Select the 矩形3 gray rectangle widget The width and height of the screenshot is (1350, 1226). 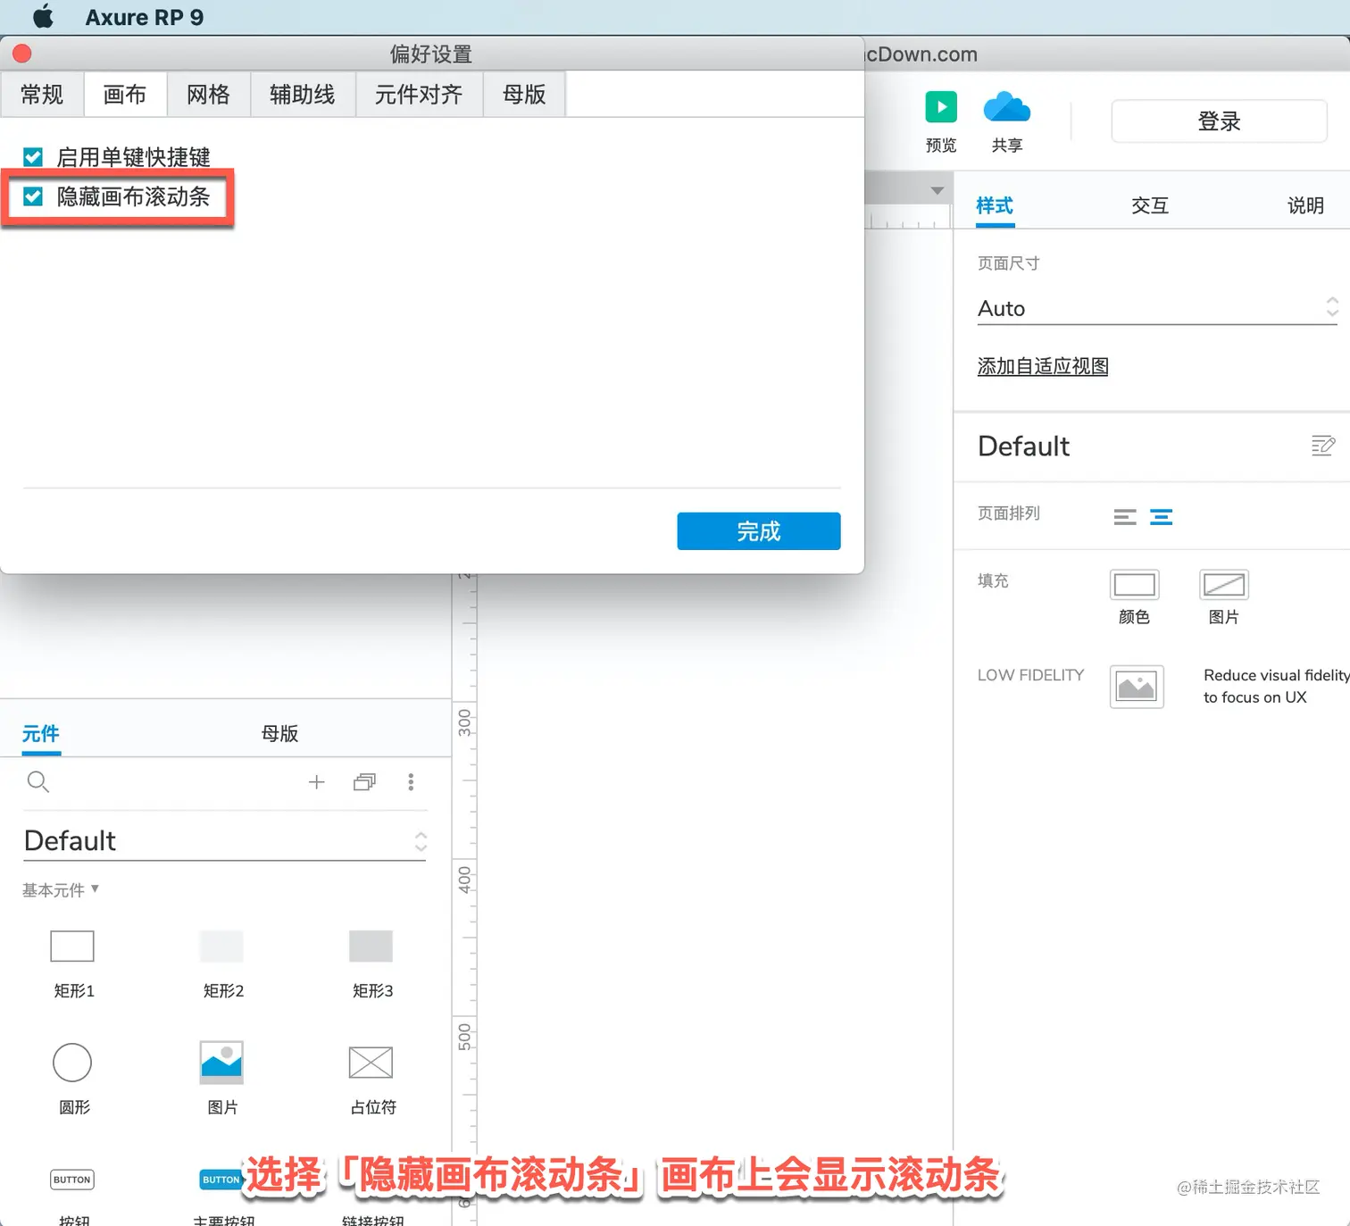(371, 947)
